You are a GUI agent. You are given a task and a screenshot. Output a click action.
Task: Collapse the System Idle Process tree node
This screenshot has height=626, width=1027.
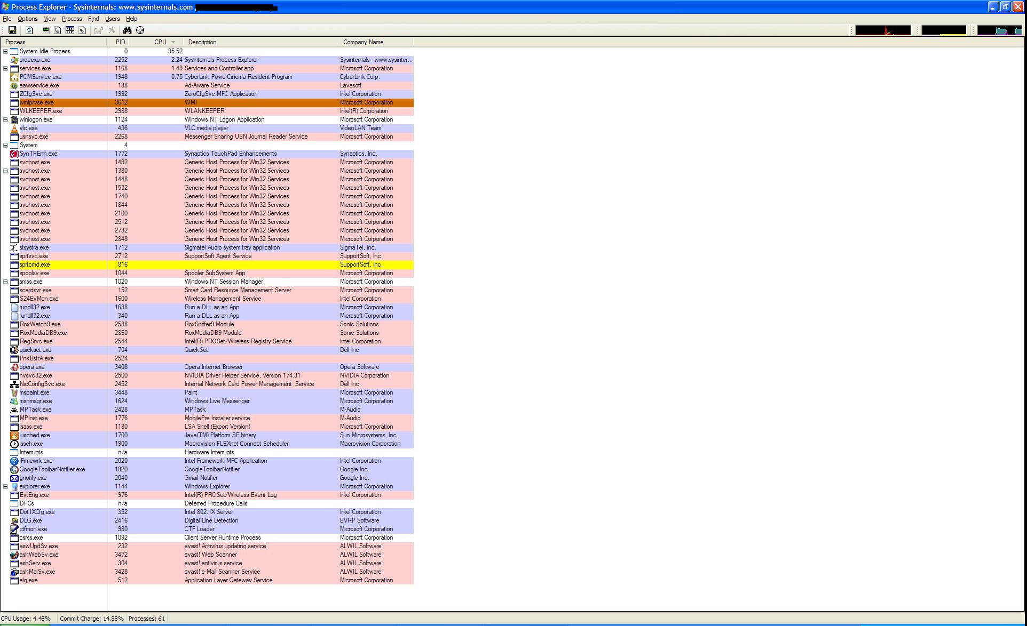(5, 51)
